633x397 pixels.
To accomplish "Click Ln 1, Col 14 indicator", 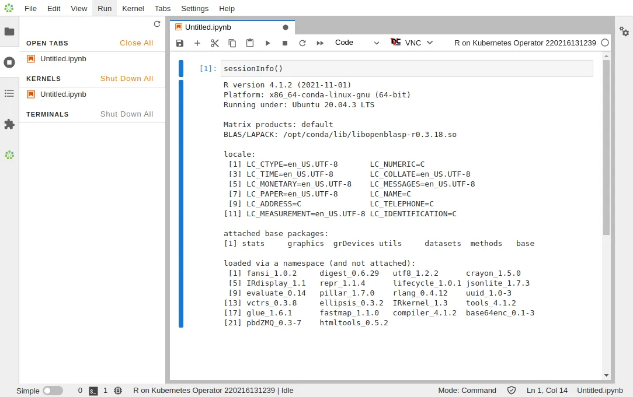I will pos(547,391).
